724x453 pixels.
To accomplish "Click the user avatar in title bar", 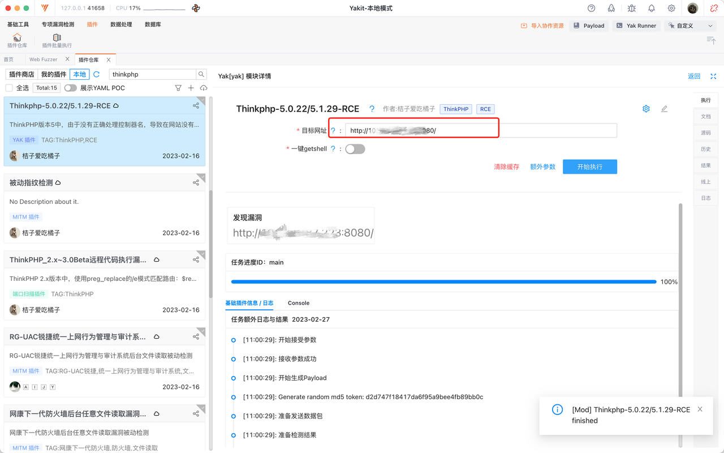I will pyautogui.click(x=693, y=8).
